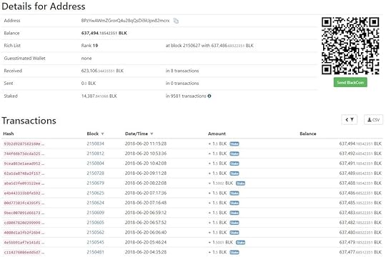
Task: Open block 2150728
Action: [95, 173]
